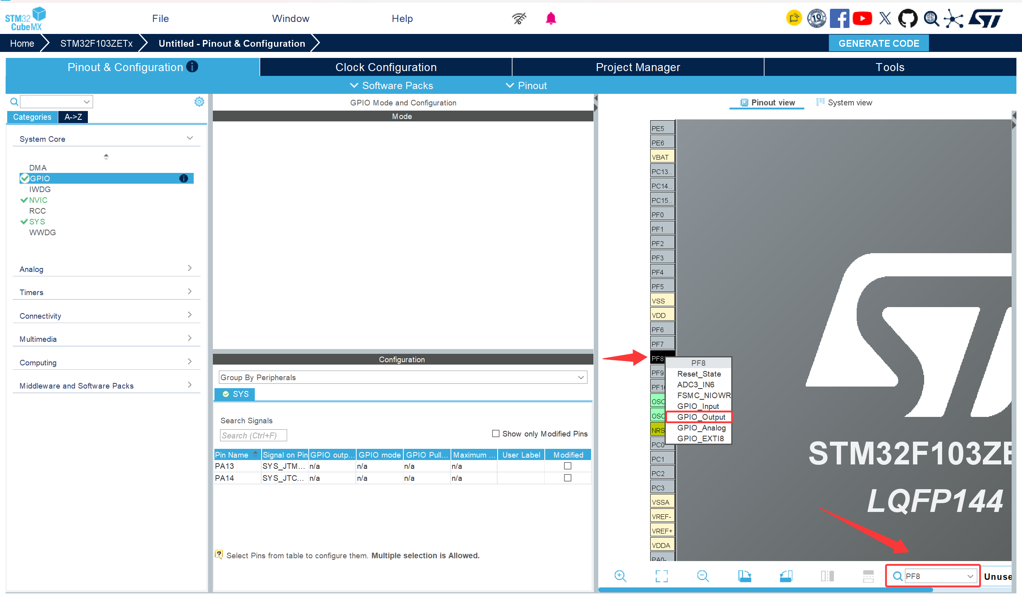The image size is (1022, 599).
Task: Click the horizontal scrollbar under the pinout
Action: [766, 590]
